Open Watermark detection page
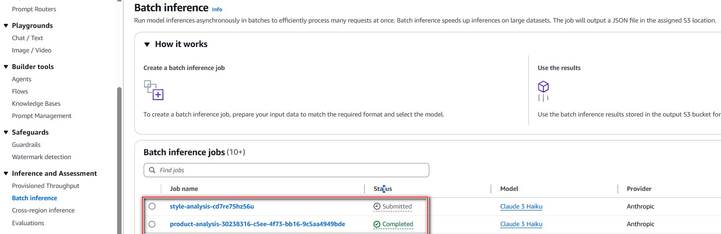 point(42,157)
